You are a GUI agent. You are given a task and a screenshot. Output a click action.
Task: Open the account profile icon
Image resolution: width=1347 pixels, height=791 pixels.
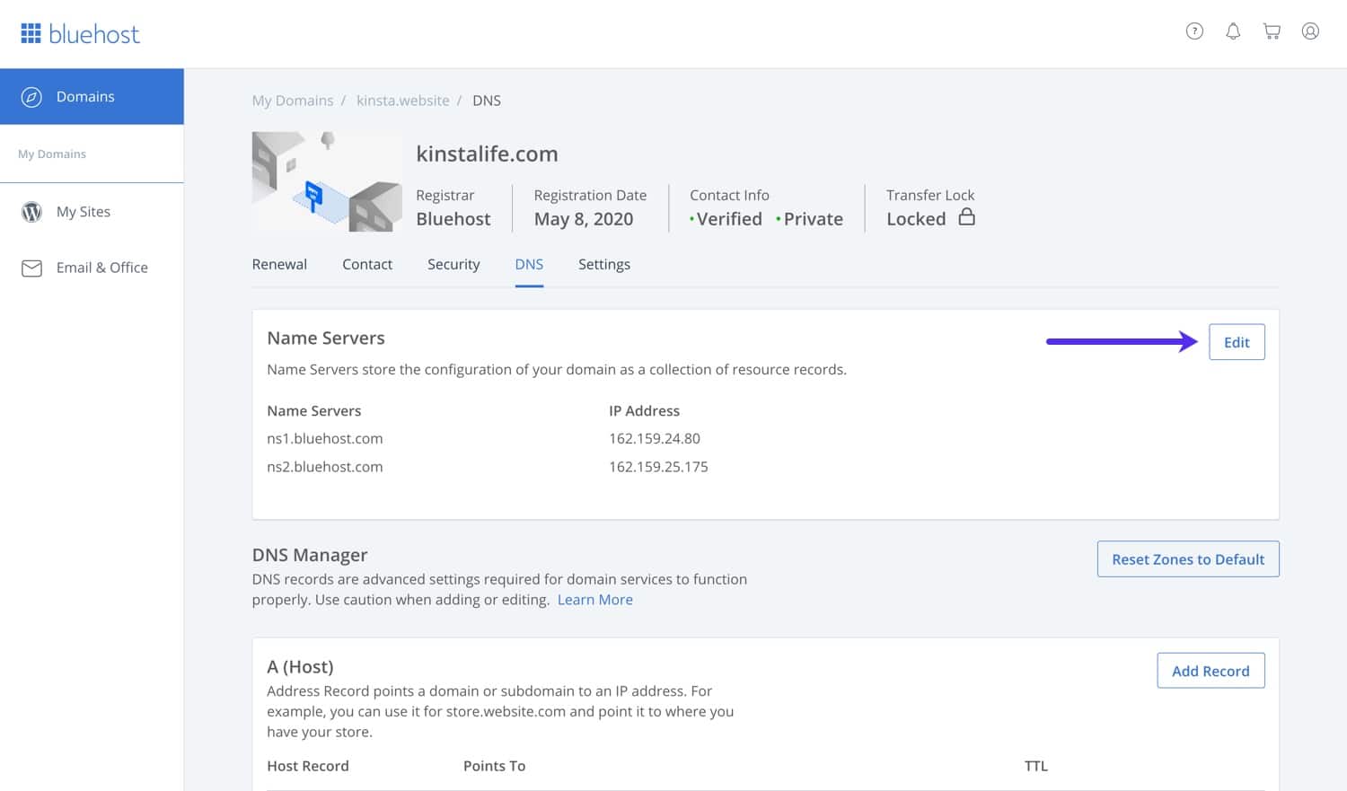pyautogui.click(x=1310, y=31)
